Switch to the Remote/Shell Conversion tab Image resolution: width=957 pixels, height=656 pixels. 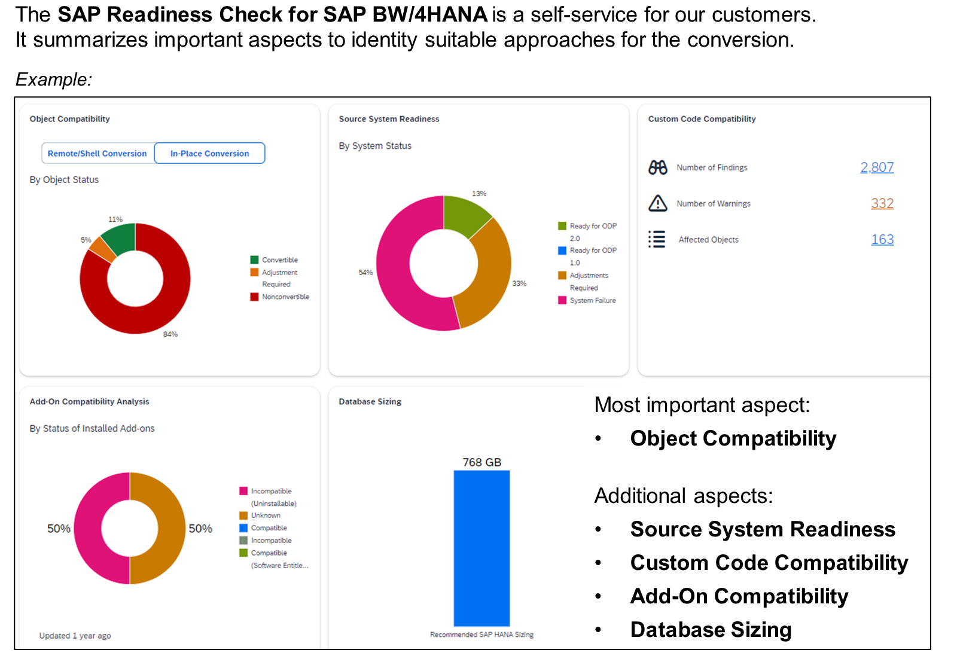[97, 153]
